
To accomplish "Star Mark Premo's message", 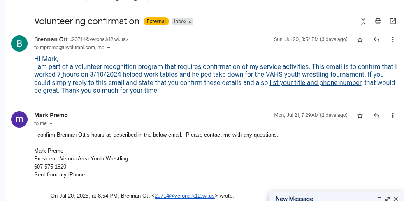I will [360, 115].
